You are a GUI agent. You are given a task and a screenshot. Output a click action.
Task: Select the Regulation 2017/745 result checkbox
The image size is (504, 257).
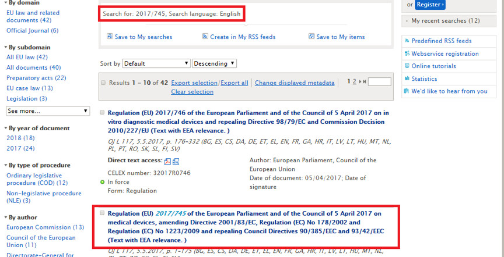pos(103,213)
